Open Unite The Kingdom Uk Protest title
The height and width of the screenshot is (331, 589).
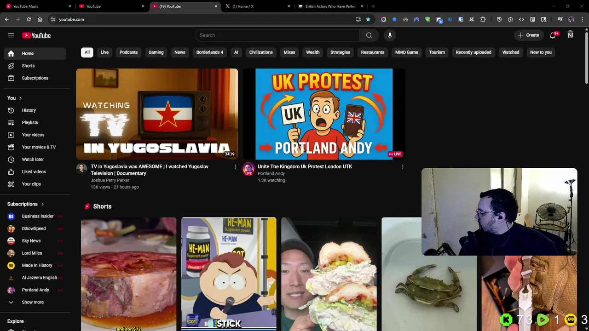tap(305, 167)
